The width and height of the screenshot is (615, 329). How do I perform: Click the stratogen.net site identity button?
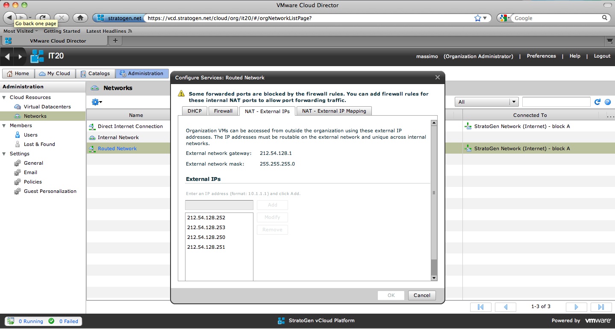(118, 18)
